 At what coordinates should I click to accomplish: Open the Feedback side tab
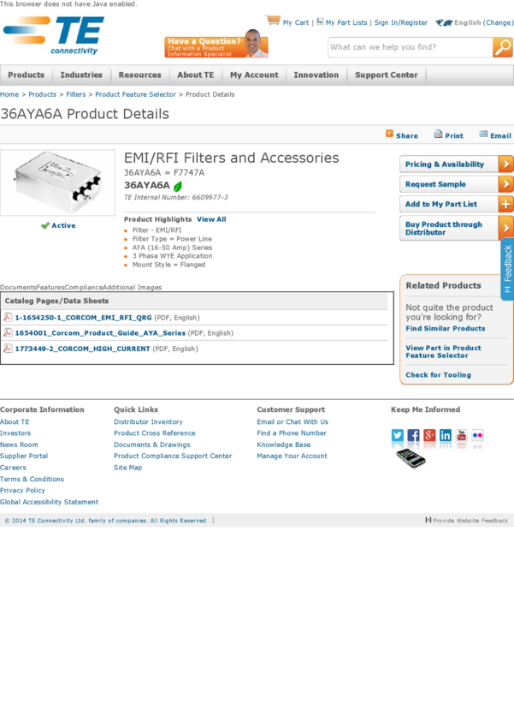point(507,270)
